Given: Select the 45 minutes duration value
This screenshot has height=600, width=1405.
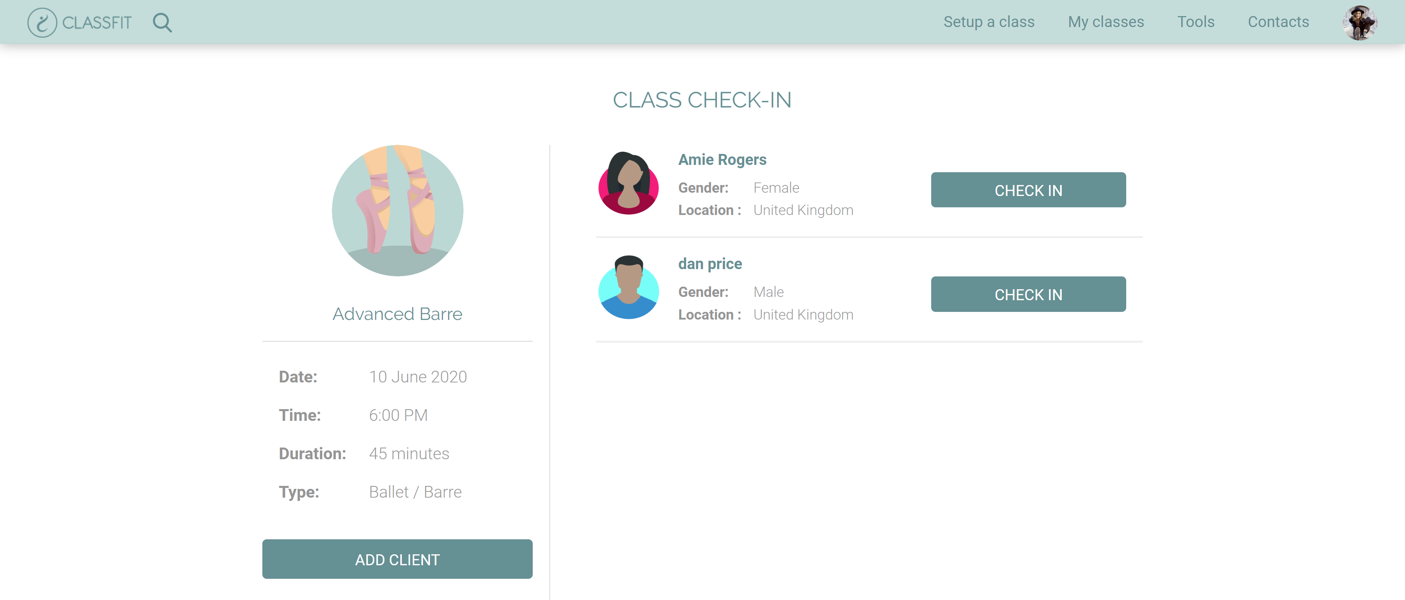Looking at the screenshot, I should click(409, 453).
